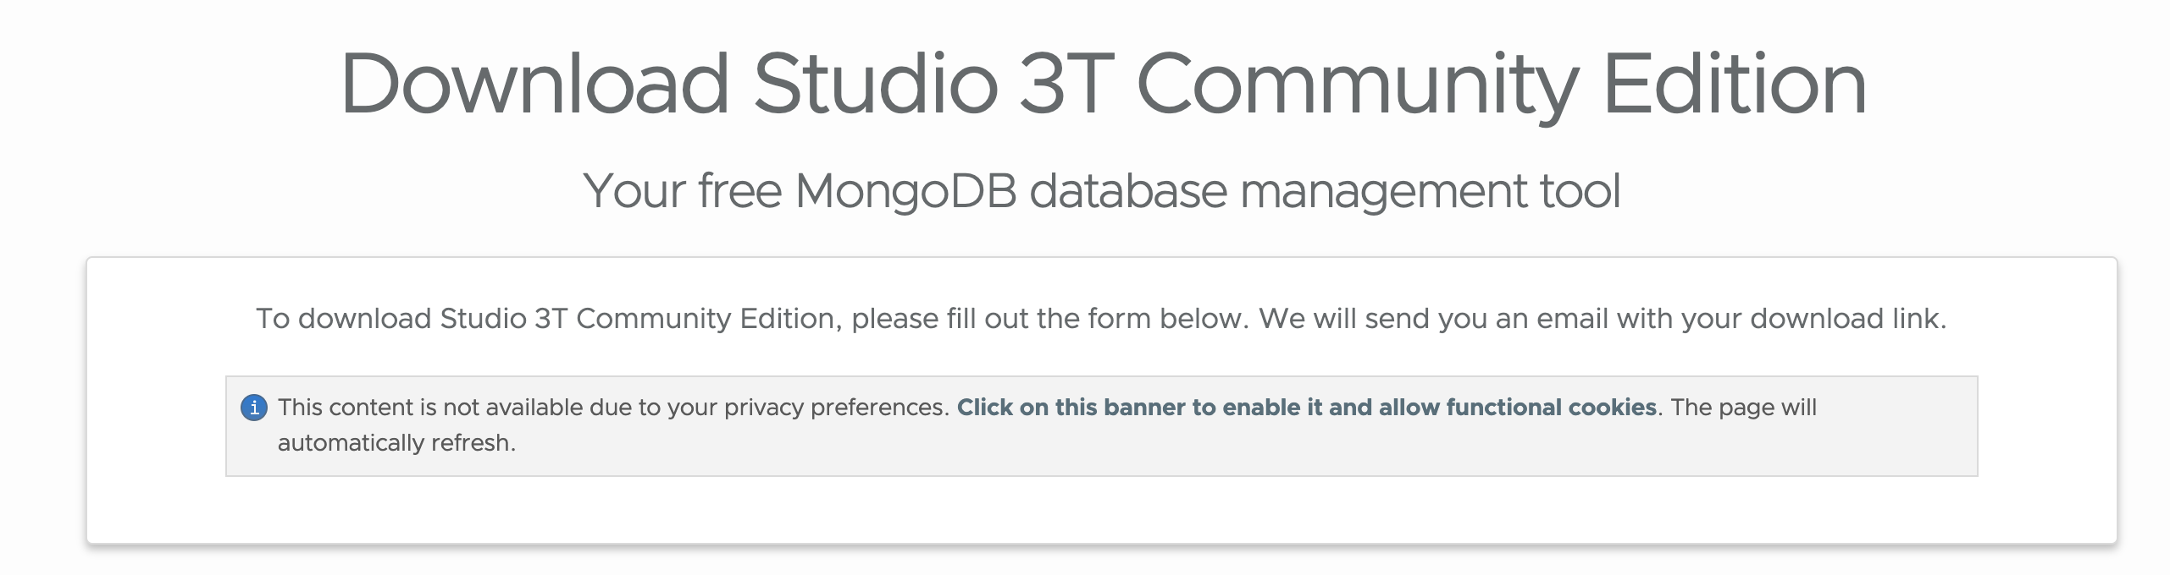The image size is (2170, 575).
Task: Click the blue info icon in banner
Action: (x=254, y=408)
